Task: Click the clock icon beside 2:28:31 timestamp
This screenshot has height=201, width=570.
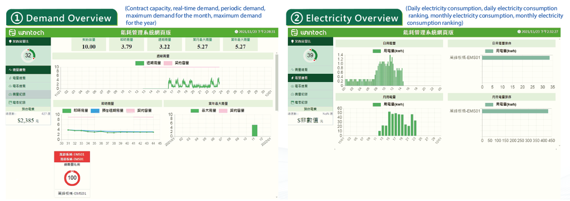Action: click(236, 32)
